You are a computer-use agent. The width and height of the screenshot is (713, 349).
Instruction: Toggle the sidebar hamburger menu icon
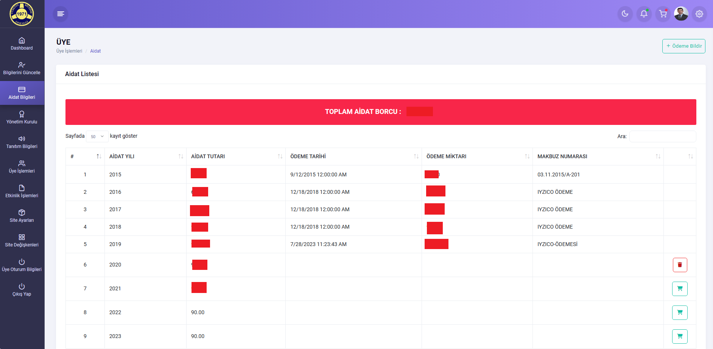coord(61,14)
